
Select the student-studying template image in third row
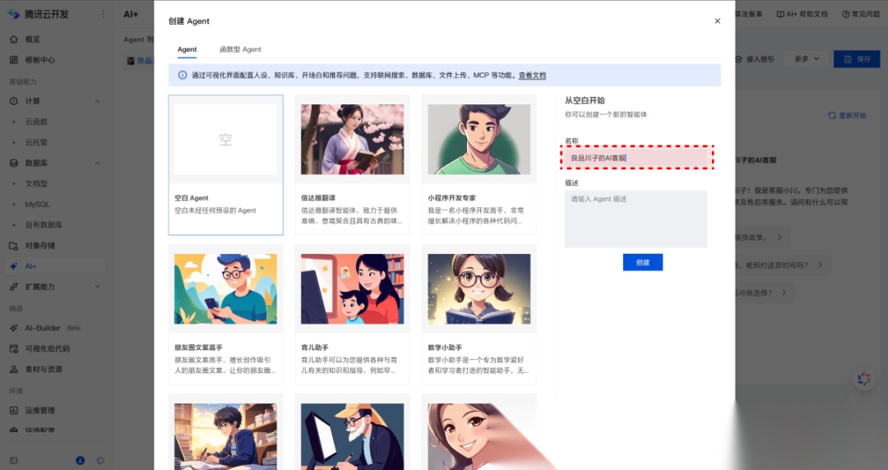pos(225,436)
